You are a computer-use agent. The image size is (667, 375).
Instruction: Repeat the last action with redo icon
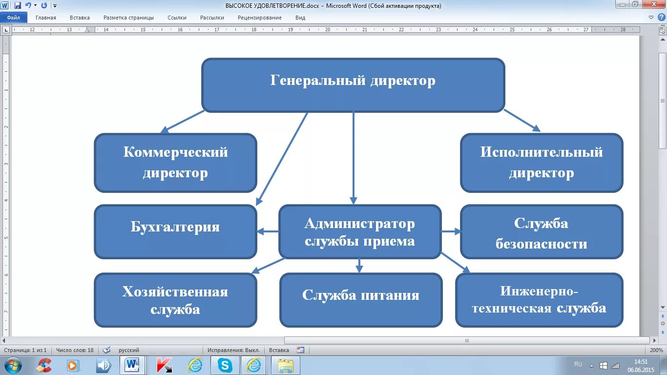click(x=44, y=5)
